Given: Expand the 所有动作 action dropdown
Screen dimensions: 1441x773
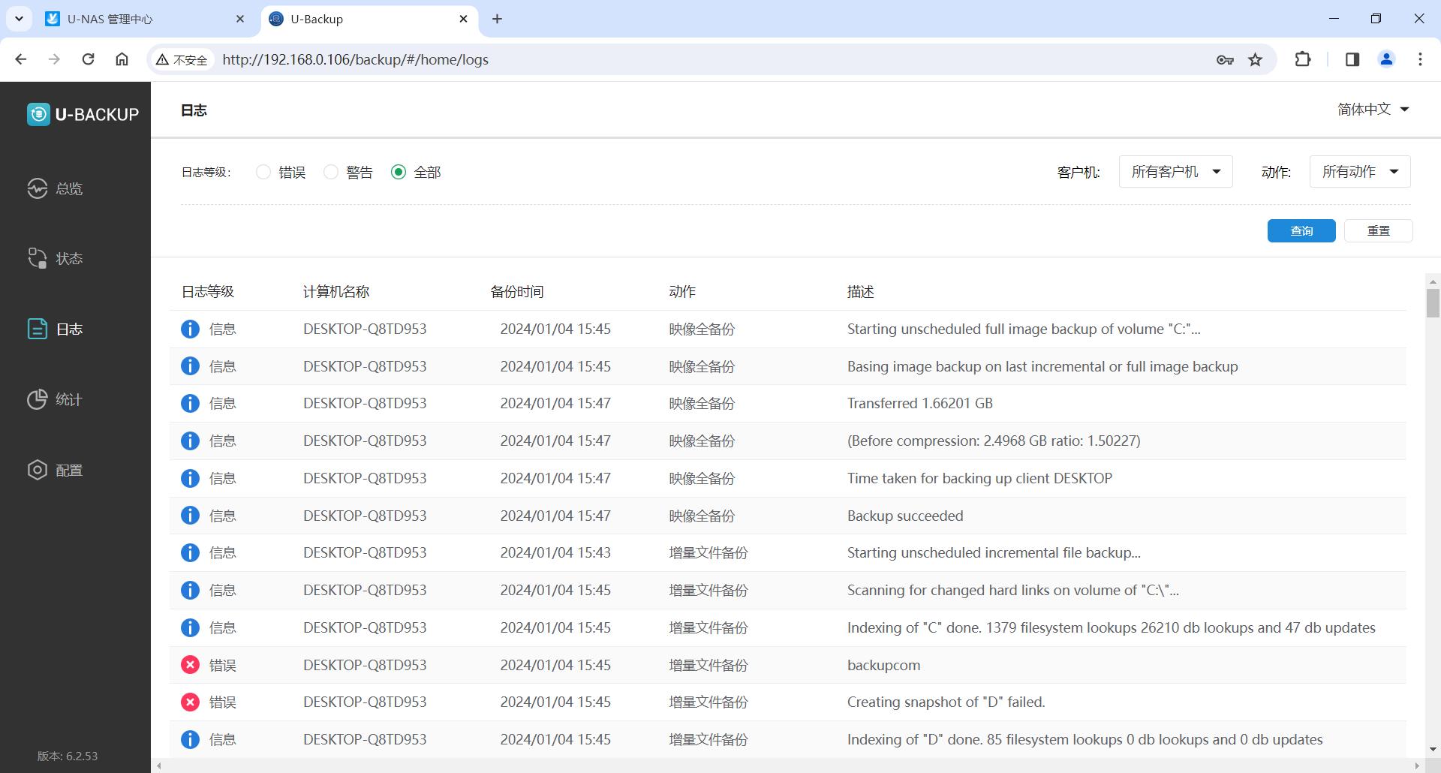Looking at the screenshot, I should tap(1359, 172).
